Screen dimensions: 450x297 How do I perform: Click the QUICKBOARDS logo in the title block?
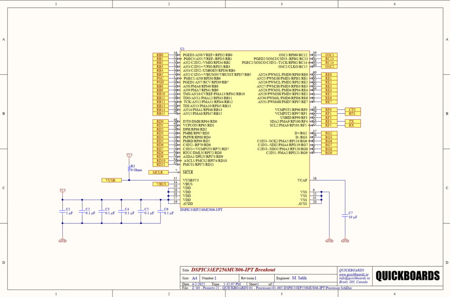[407, 276]
